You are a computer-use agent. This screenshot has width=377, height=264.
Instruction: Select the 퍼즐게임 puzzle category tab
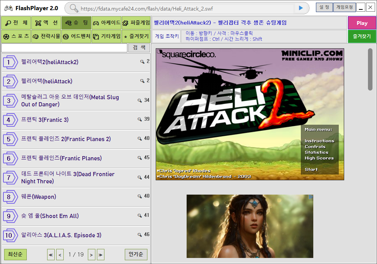[x=136, y=23]
